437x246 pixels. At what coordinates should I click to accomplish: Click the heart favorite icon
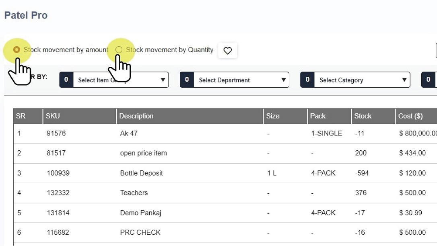coord(228,51)
